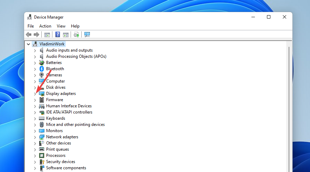
Task: Select the Other devices label
Action: pos(59,143)
